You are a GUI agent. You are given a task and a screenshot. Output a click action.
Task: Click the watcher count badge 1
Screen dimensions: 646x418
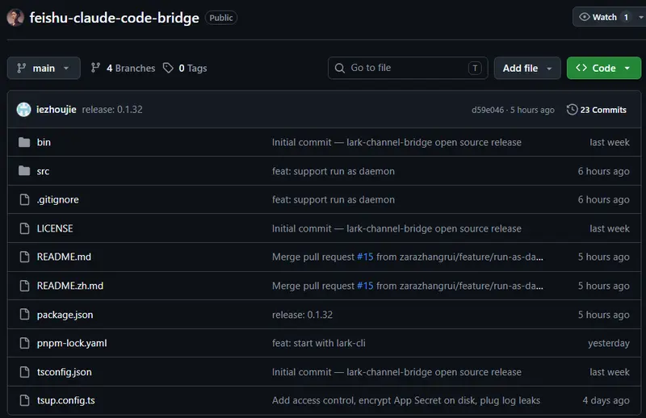tap(626, 17)
